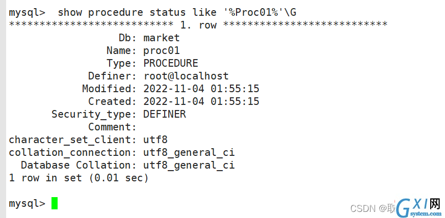Click the collation_connection value utf8_general_ci
445x218 pixels.
coord(189,152)
